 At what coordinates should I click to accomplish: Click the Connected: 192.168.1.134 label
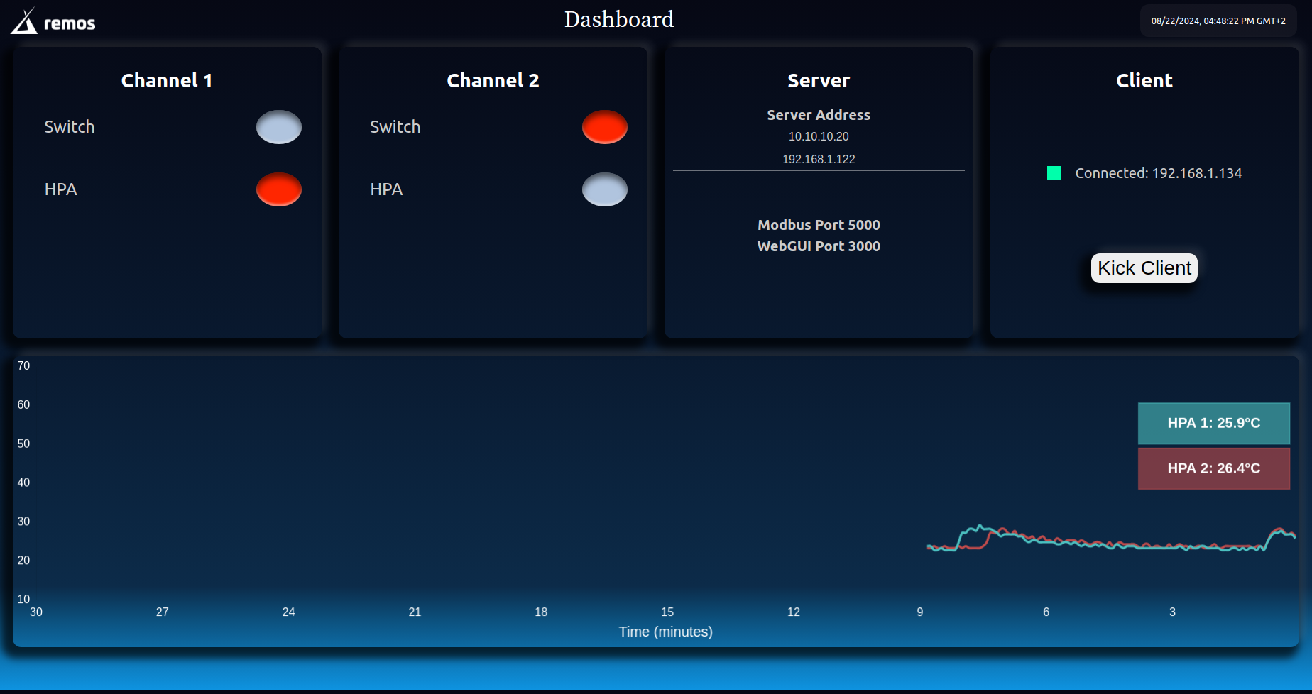click(x=1158, y=172)
